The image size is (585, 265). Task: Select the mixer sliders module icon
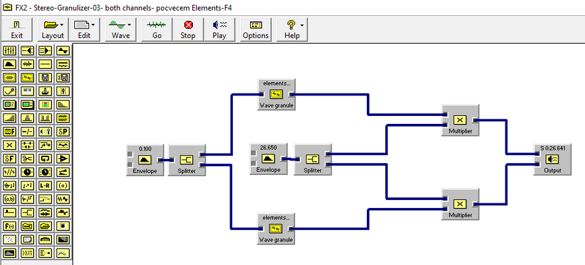click(9, 51)
